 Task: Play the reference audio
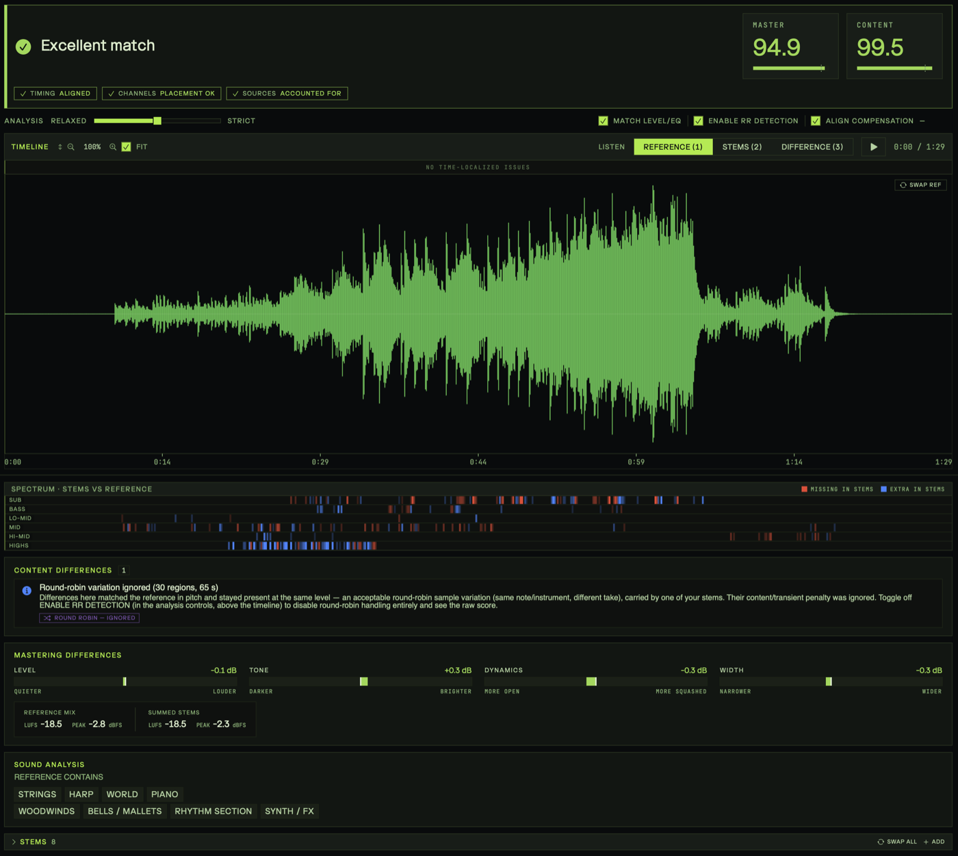(874, 147)
